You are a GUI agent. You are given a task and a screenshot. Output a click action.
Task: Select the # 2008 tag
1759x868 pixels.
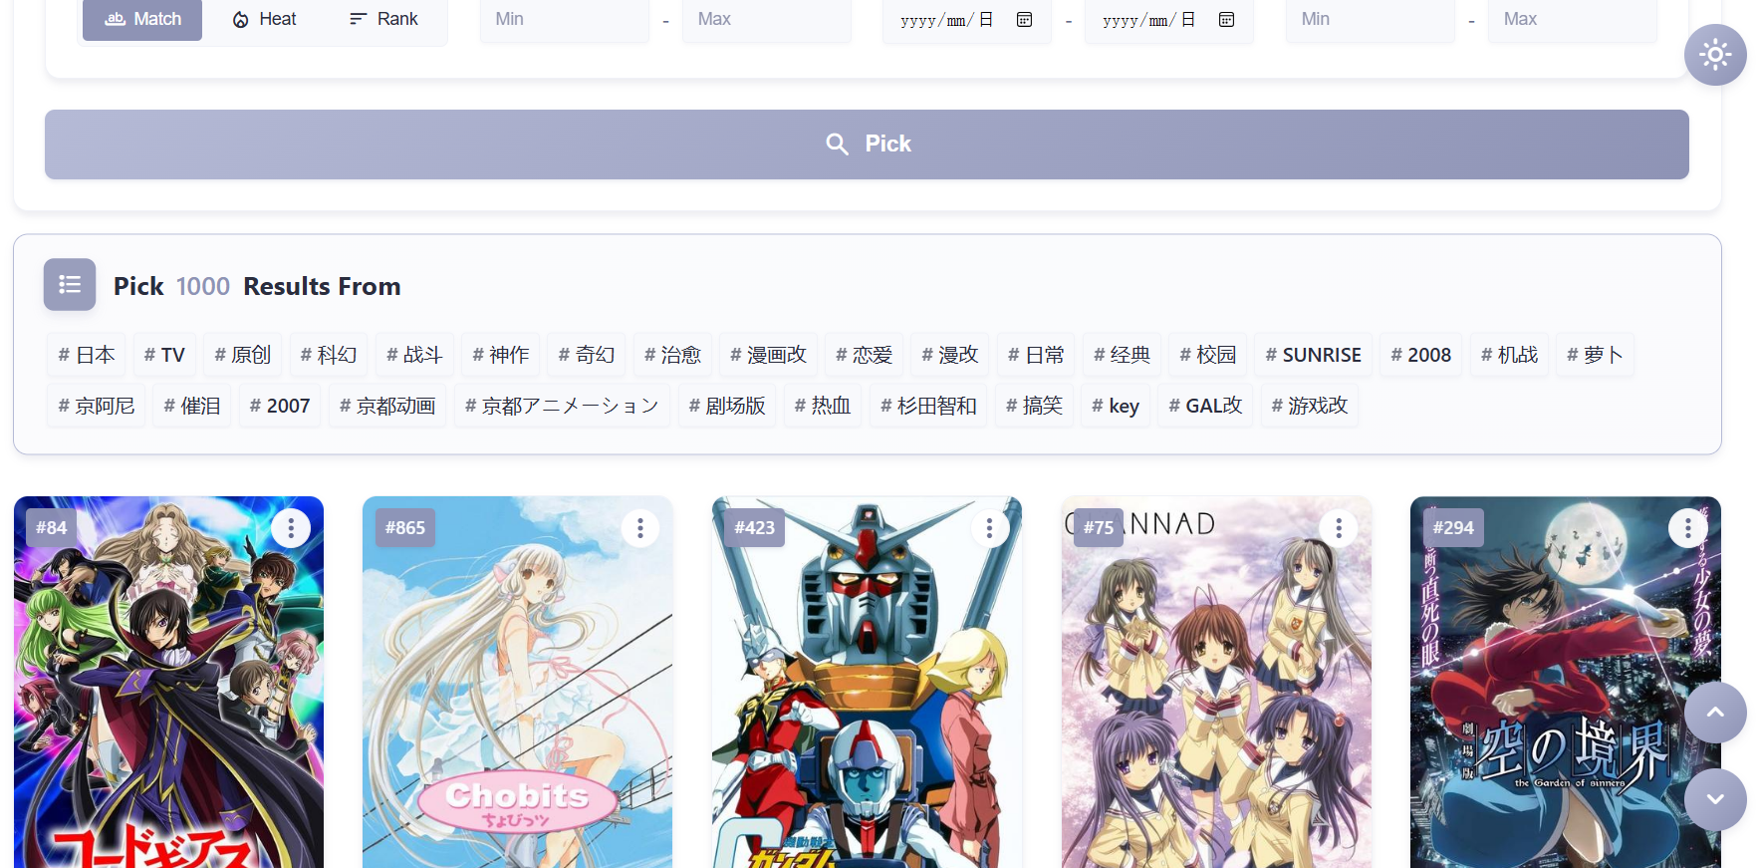click(1420, 355)
